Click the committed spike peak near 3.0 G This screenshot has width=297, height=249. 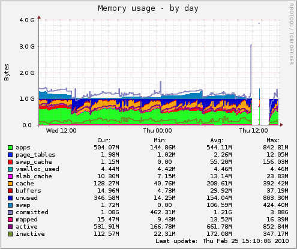(251, 45)
